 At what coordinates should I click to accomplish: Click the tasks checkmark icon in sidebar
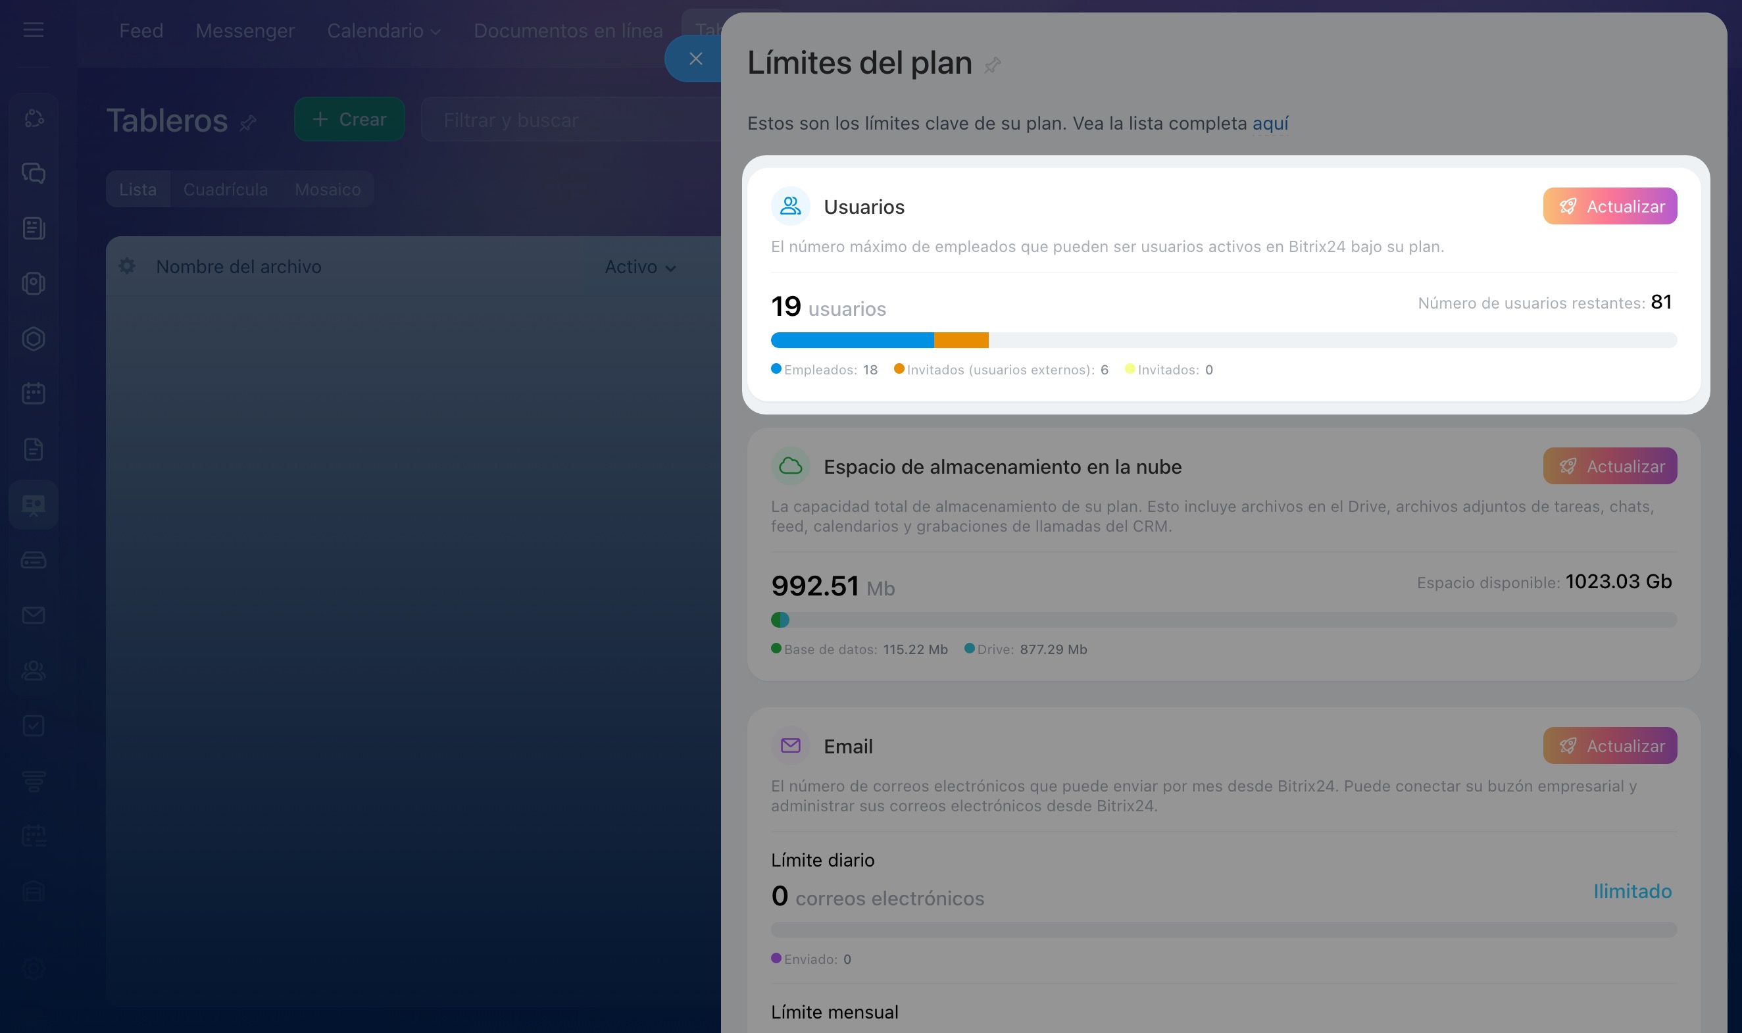[34, 725]
